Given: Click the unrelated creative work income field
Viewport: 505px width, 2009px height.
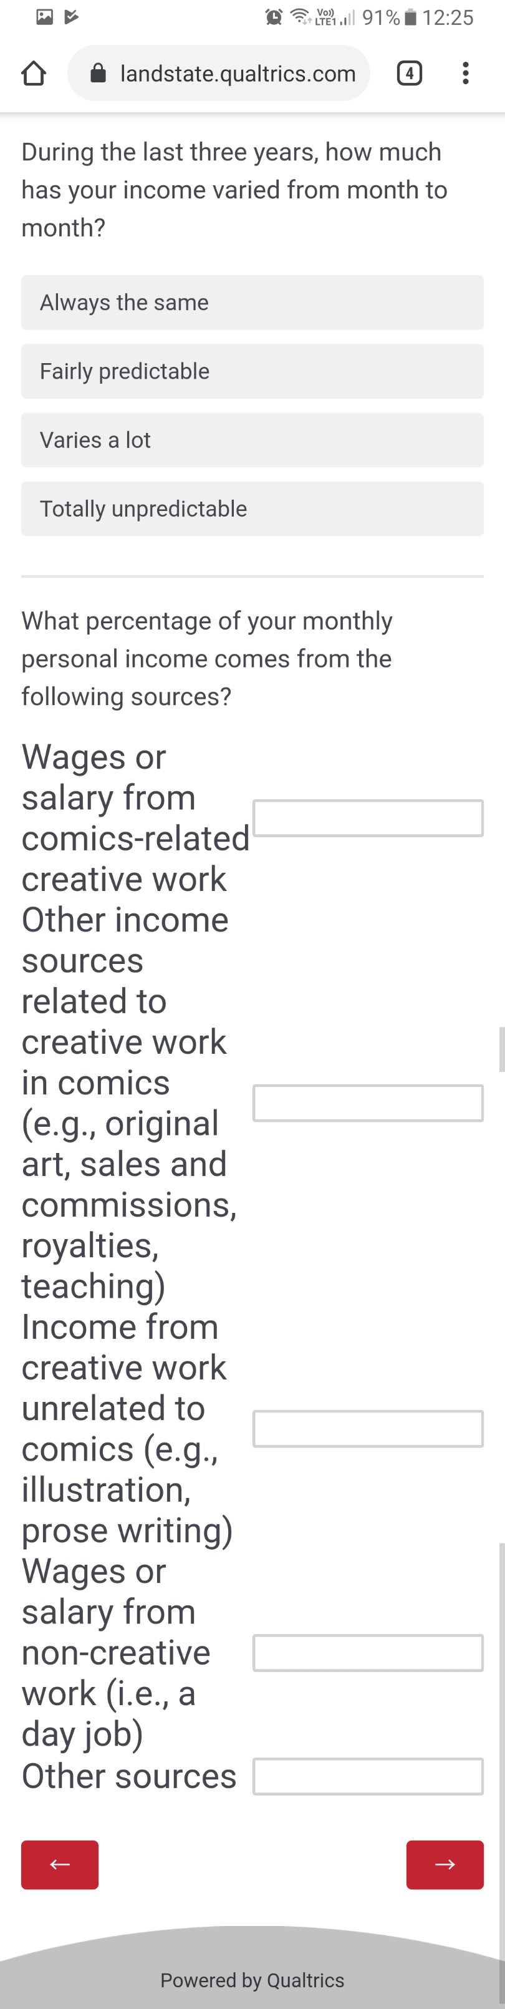Looking at the screenshot, I should [x=368, y=1429].
